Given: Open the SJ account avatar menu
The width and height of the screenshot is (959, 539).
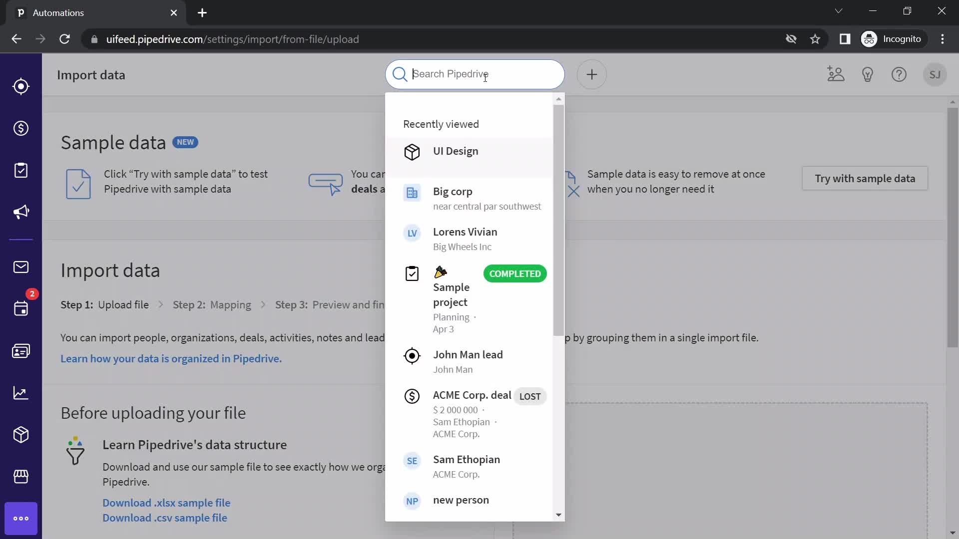Looking at the screenshot, I should [x=935, y=74].
